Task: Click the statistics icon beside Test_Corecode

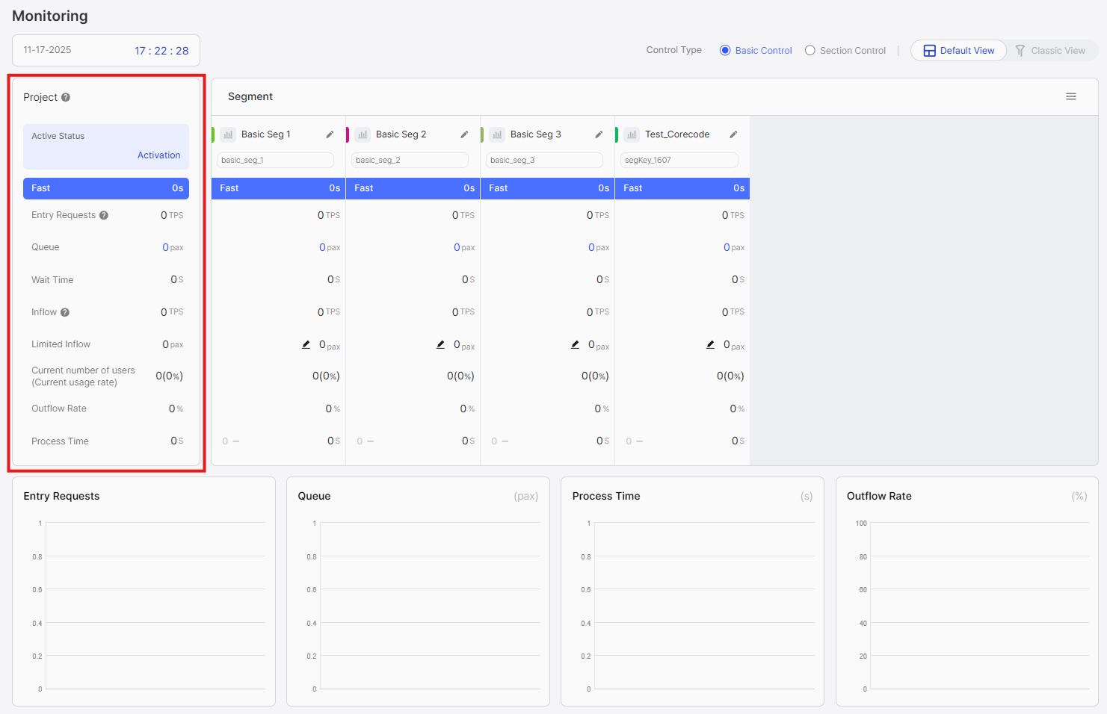Action: click(631, 134)
